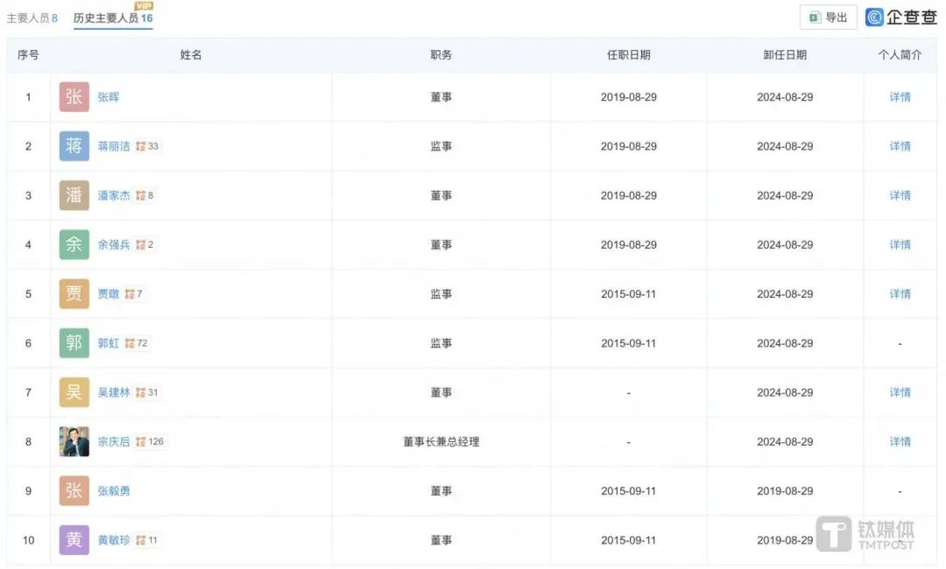
Task: Click 黄敏珍's purple "黄" avatar icon
Action: pyautogui.click(x=74, y=540)
